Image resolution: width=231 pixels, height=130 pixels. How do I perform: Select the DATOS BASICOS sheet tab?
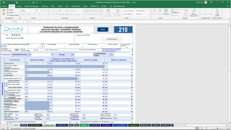[35, 125]
